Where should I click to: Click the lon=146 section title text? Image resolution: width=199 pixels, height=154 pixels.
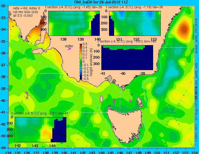click(x=127, y=41)
